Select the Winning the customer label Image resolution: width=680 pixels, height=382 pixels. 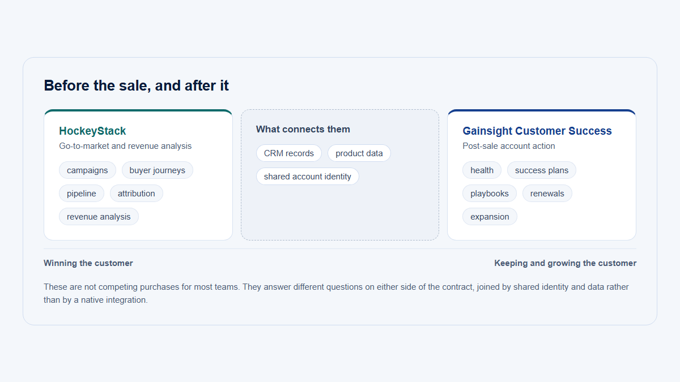pos(88,263)
